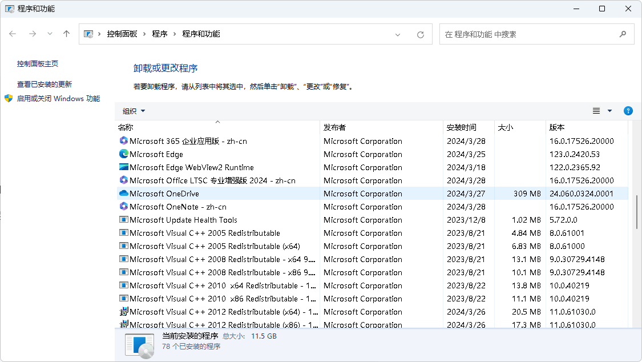Go up one level with the up arrow
Image resolution: width=642 pixels, height=362 pixels.
[x=66, y=34]
